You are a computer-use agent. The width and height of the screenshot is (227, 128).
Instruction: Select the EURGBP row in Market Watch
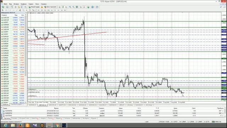tap(13, 46)
